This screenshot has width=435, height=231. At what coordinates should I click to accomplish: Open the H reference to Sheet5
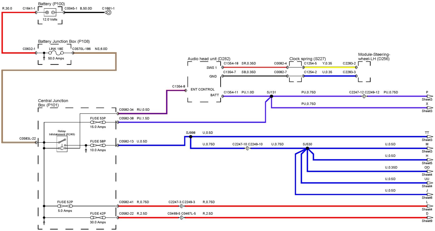(429, 160)
